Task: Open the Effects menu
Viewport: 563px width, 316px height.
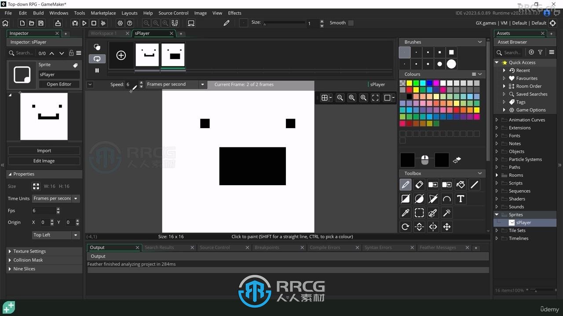Action: coord(234,13)
